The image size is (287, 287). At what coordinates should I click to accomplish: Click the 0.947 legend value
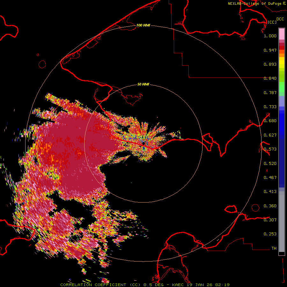coord(270,50)
